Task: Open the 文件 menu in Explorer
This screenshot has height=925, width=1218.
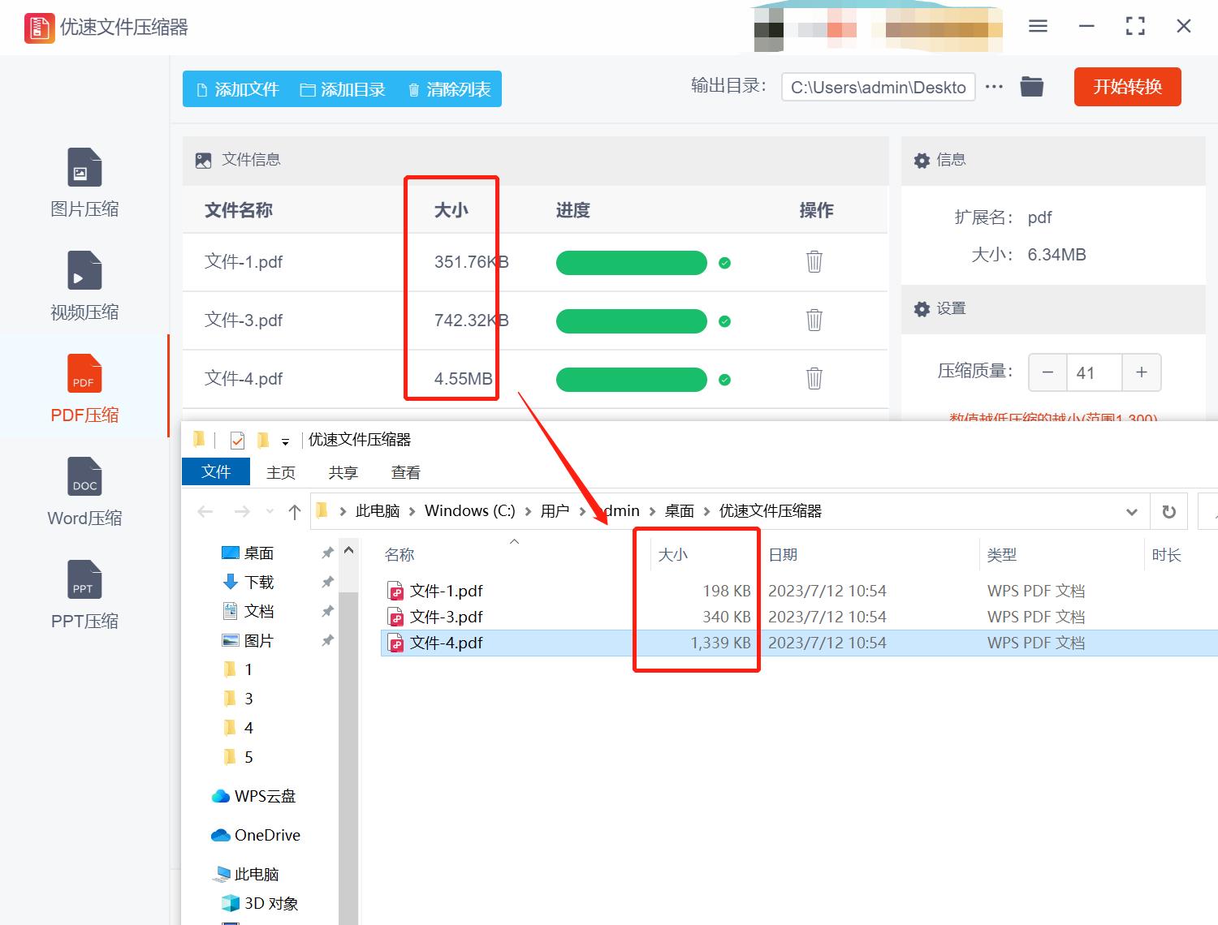Action: pyautogui.click(x=215, y=471)
